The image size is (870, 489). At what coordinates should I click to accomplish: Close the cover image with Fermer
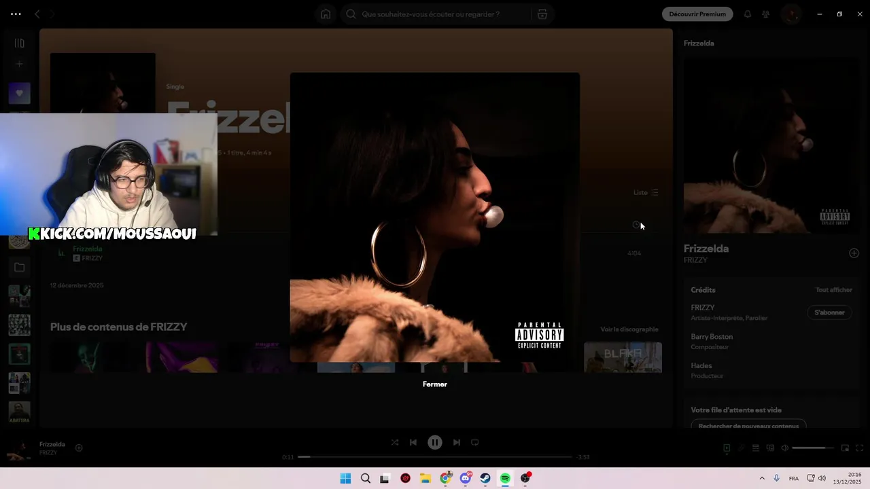coord(435,384)
